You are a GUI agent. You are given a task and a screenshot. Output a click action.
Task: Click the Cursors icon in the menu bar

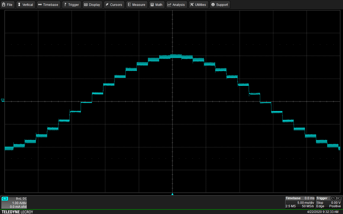point(107,5)
